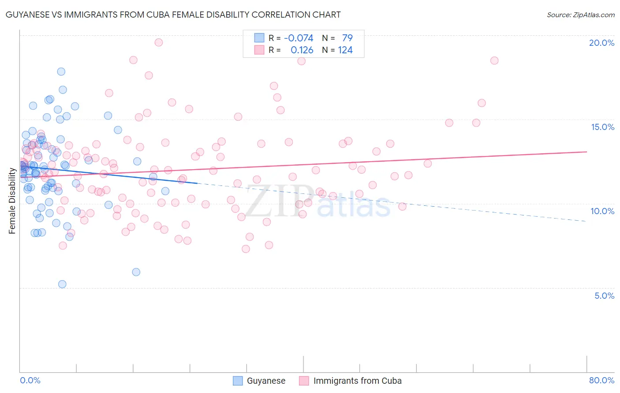The image size is (620, 393).
Task: Toggle the Immigrants from Cuba legend label
Action: coord(357,381)
